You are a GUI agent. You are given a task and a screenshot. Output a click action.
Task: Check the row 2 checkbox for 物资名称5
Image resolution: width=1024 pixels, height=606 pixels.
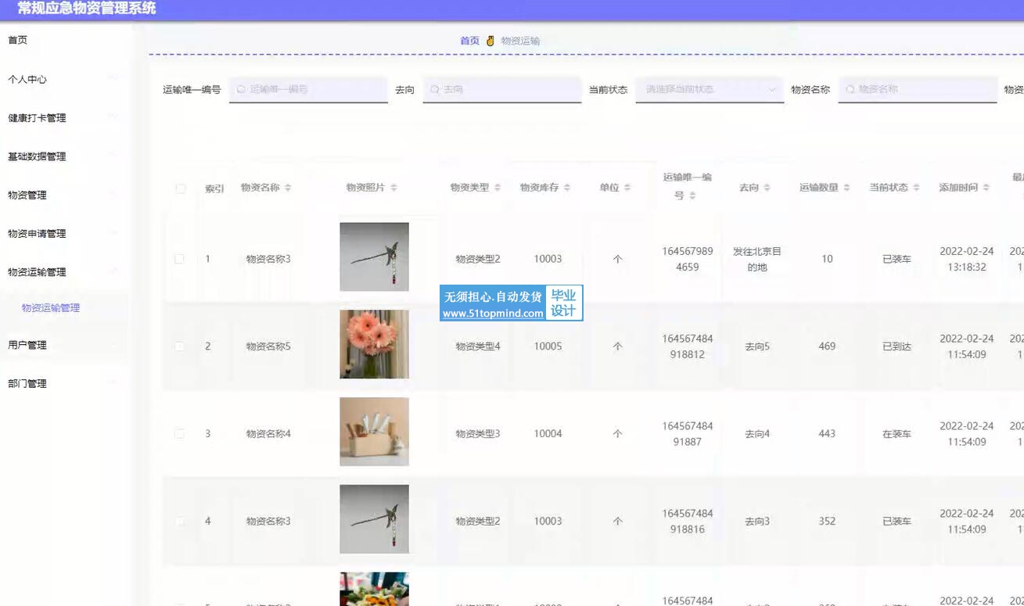pyautogui.click(x=180, y=346)
